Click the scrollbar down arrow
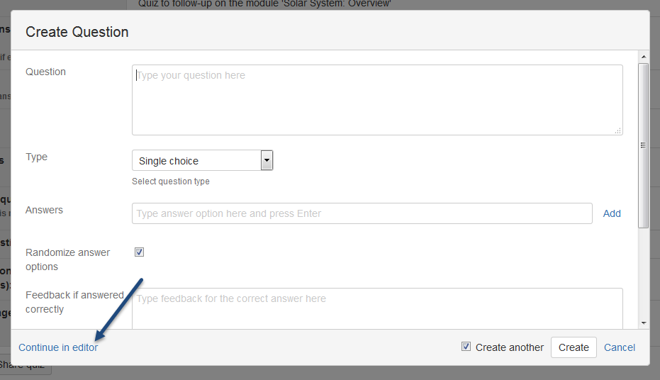Image resolution: width=660 pixels, height=380 pixels. (643, 323)
